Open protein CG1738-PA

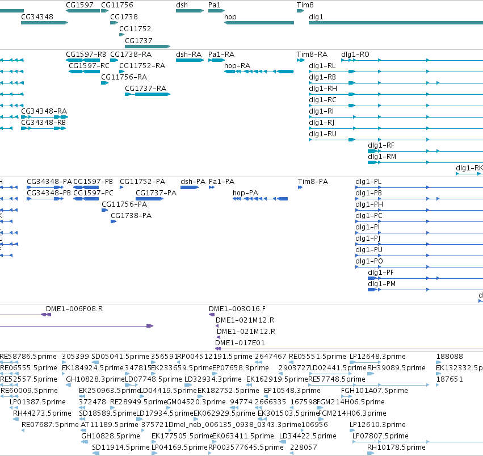pos(131,216)
